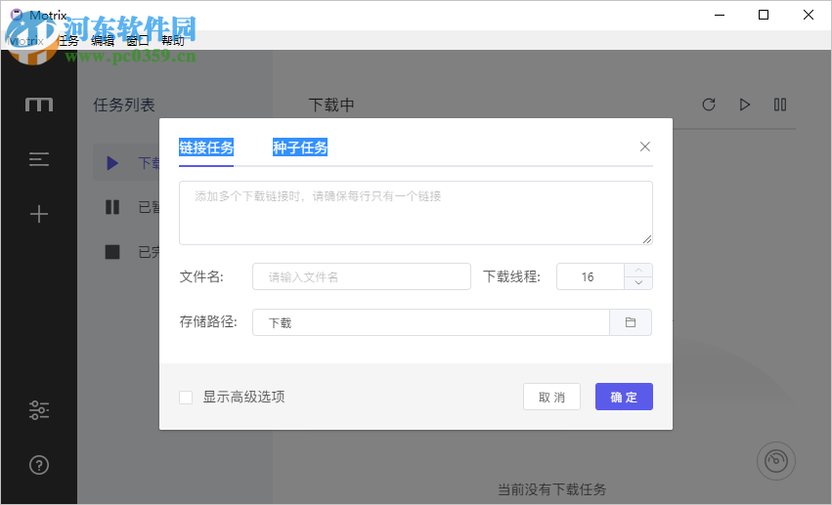Decrease download threads with down arrow
This screenshot has height=505, width=832.
point(638,283)
